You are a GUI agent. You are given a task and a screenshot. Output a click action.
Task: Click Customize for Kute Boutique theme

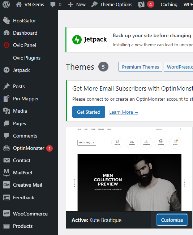click(172, 220)
